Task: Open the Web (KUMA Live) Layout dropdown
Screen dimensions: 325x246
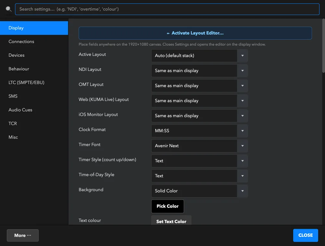Action: [x=200, y=101]
